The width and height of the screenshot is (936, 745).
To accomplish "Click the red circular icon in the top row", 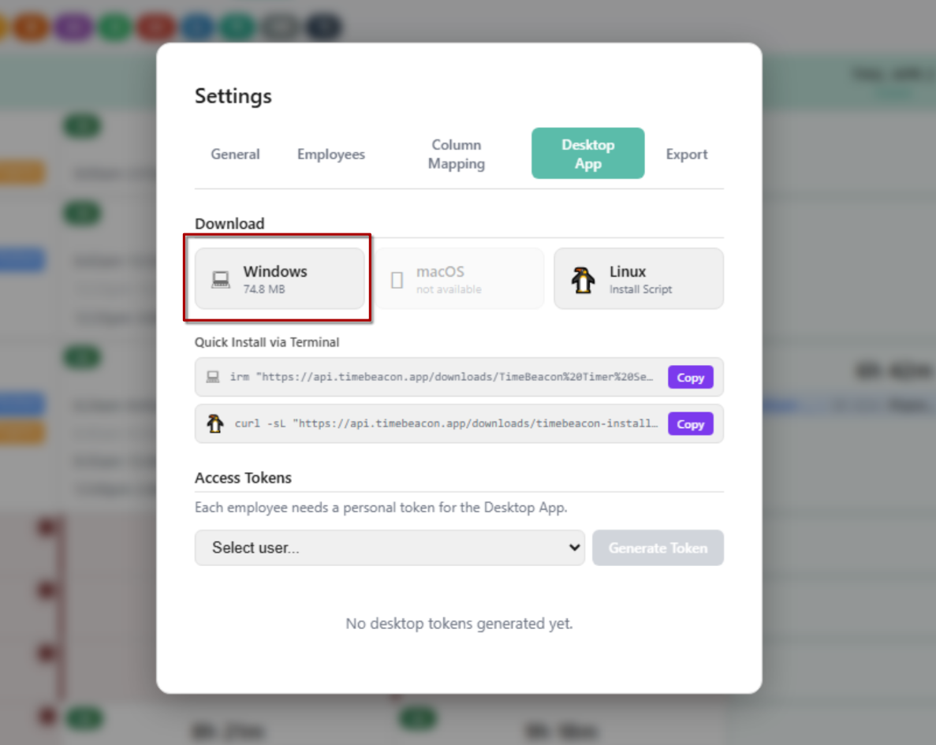I will click(x=156, y=26).
